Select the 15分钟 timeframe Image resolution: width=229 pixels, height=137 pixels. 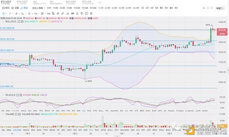pos(85,8)
